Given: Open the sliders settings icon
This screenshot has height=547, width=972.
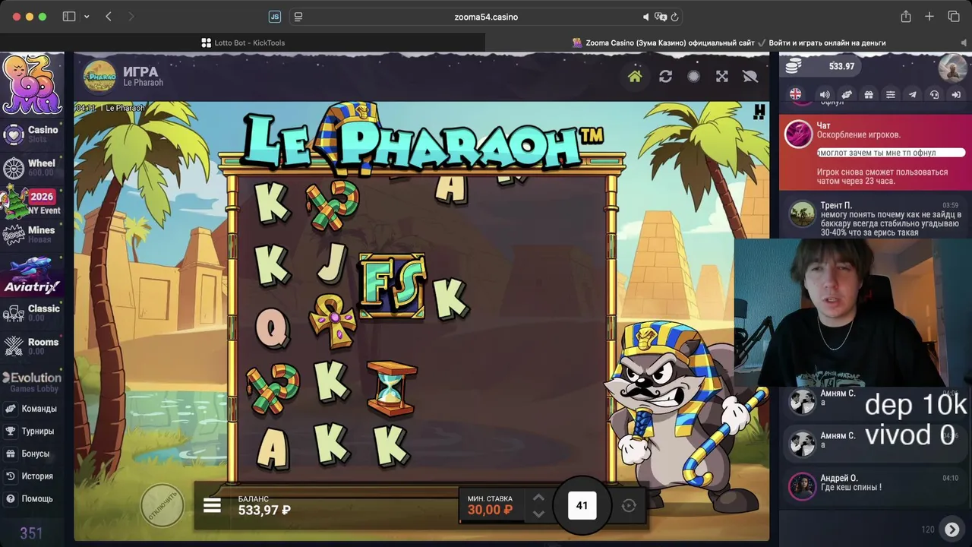Looking at the screenshot, I should (891, 94).
